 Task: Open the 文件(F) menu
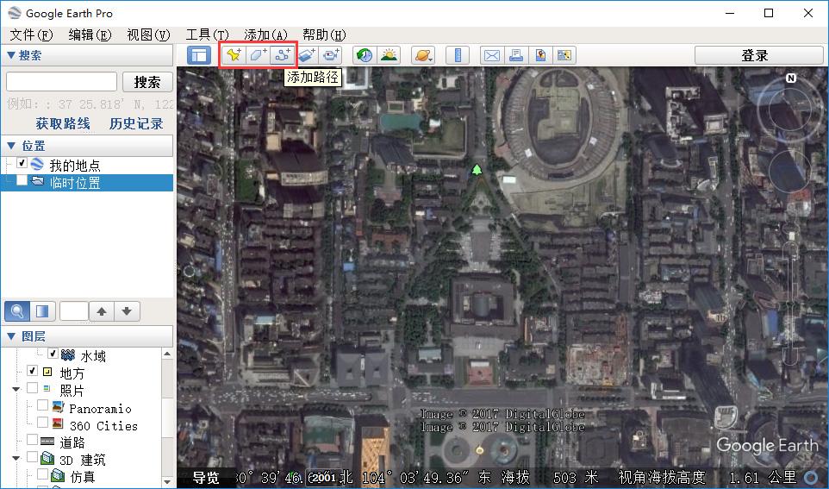tap(31, 34)
